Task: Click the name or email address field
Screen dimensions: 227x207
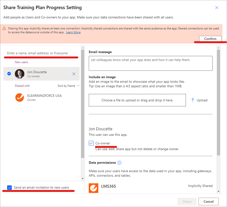Action: pos(41,53)
